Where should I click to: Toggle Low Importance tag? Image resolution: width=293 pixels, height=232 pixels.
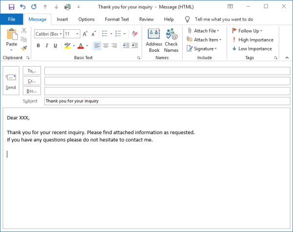pos(252,48)
